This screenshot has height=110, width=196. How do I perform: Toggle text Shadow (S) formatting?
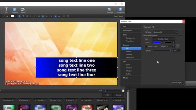[x=31, y=16]
